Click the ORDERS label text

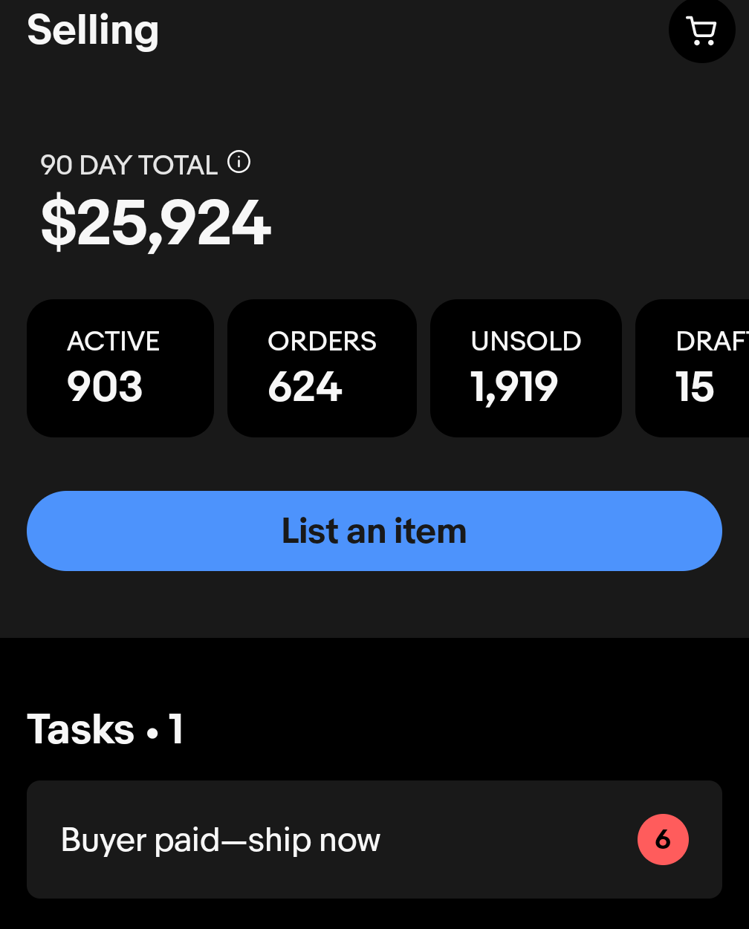322,341
